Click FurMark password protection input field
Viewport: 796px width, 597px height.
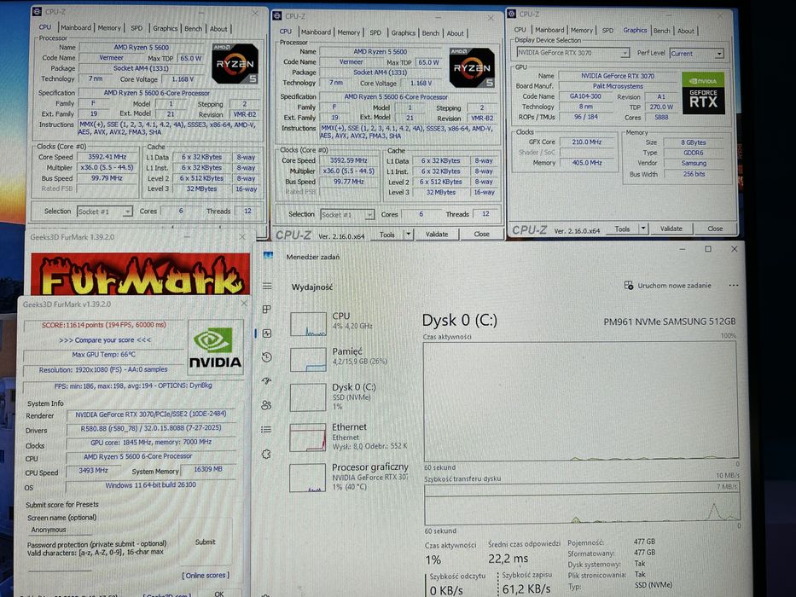pyautogui.click(x=60, y=565)
